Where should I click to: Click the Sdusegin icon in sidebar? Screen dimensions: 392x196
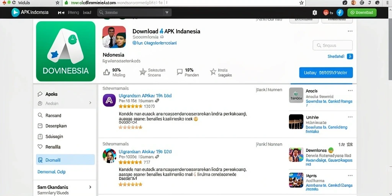tap(40, 137)
